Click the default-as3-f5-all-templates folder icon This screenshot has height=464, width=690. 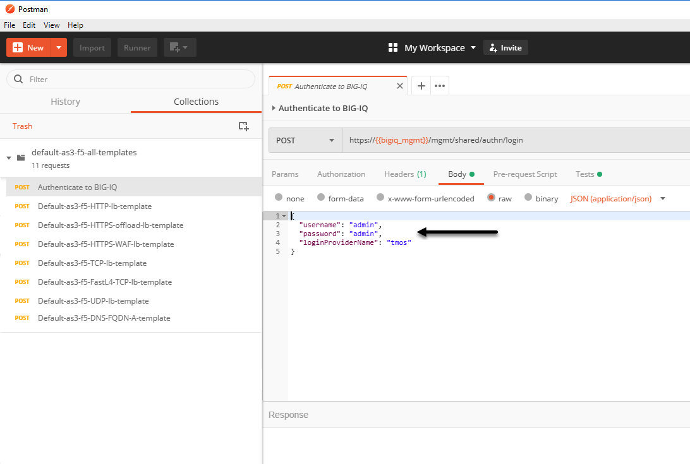click(21, 158)
